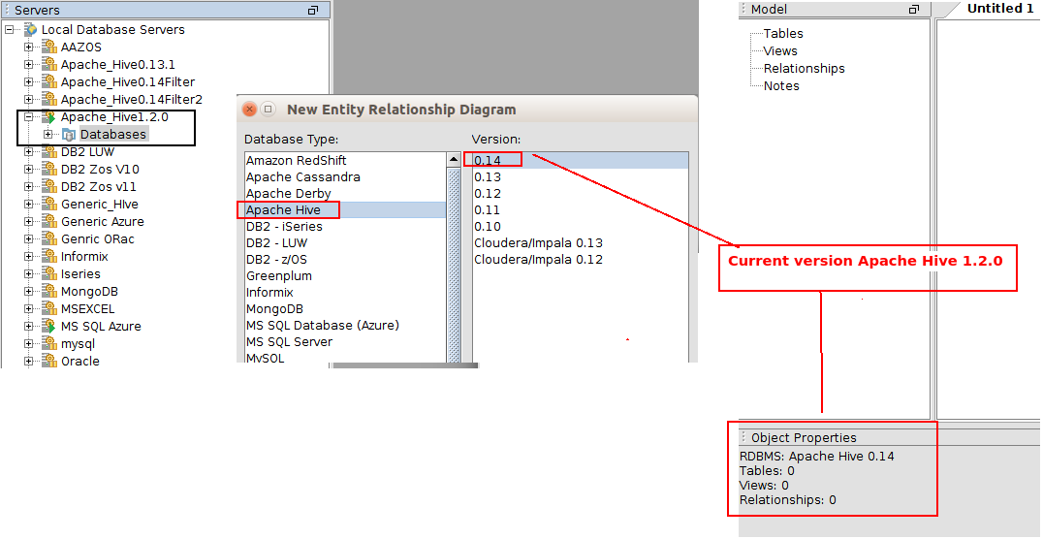Select Views in the Model tree
The image size is (1043, 539).
[780, 50]
